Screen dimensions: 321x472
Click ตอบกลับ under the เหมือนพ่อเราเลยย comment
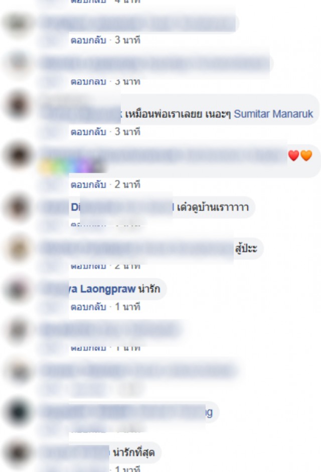click(x=88, y=132)
